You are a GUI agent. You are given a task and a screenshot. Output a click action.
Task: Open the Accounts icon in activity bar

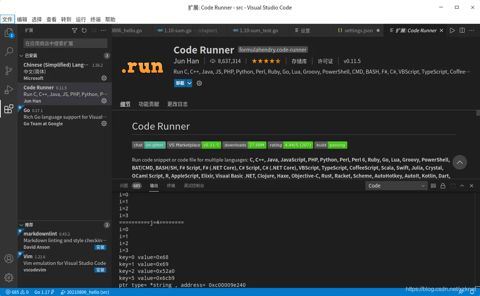click(x=9, y=259)
